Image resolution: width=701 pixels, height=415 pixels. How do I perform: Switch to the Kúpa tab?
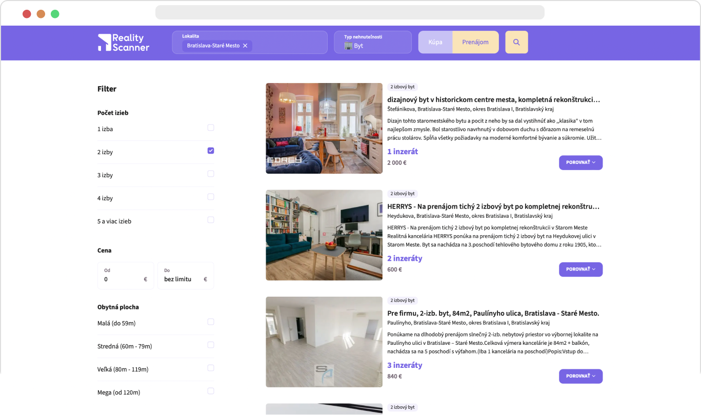click(x=435, y=42)
